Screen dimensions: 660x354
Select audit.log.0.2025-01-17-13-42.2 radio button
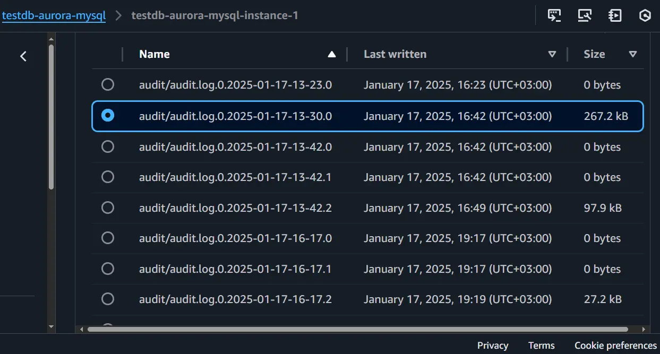coord(108,208)
